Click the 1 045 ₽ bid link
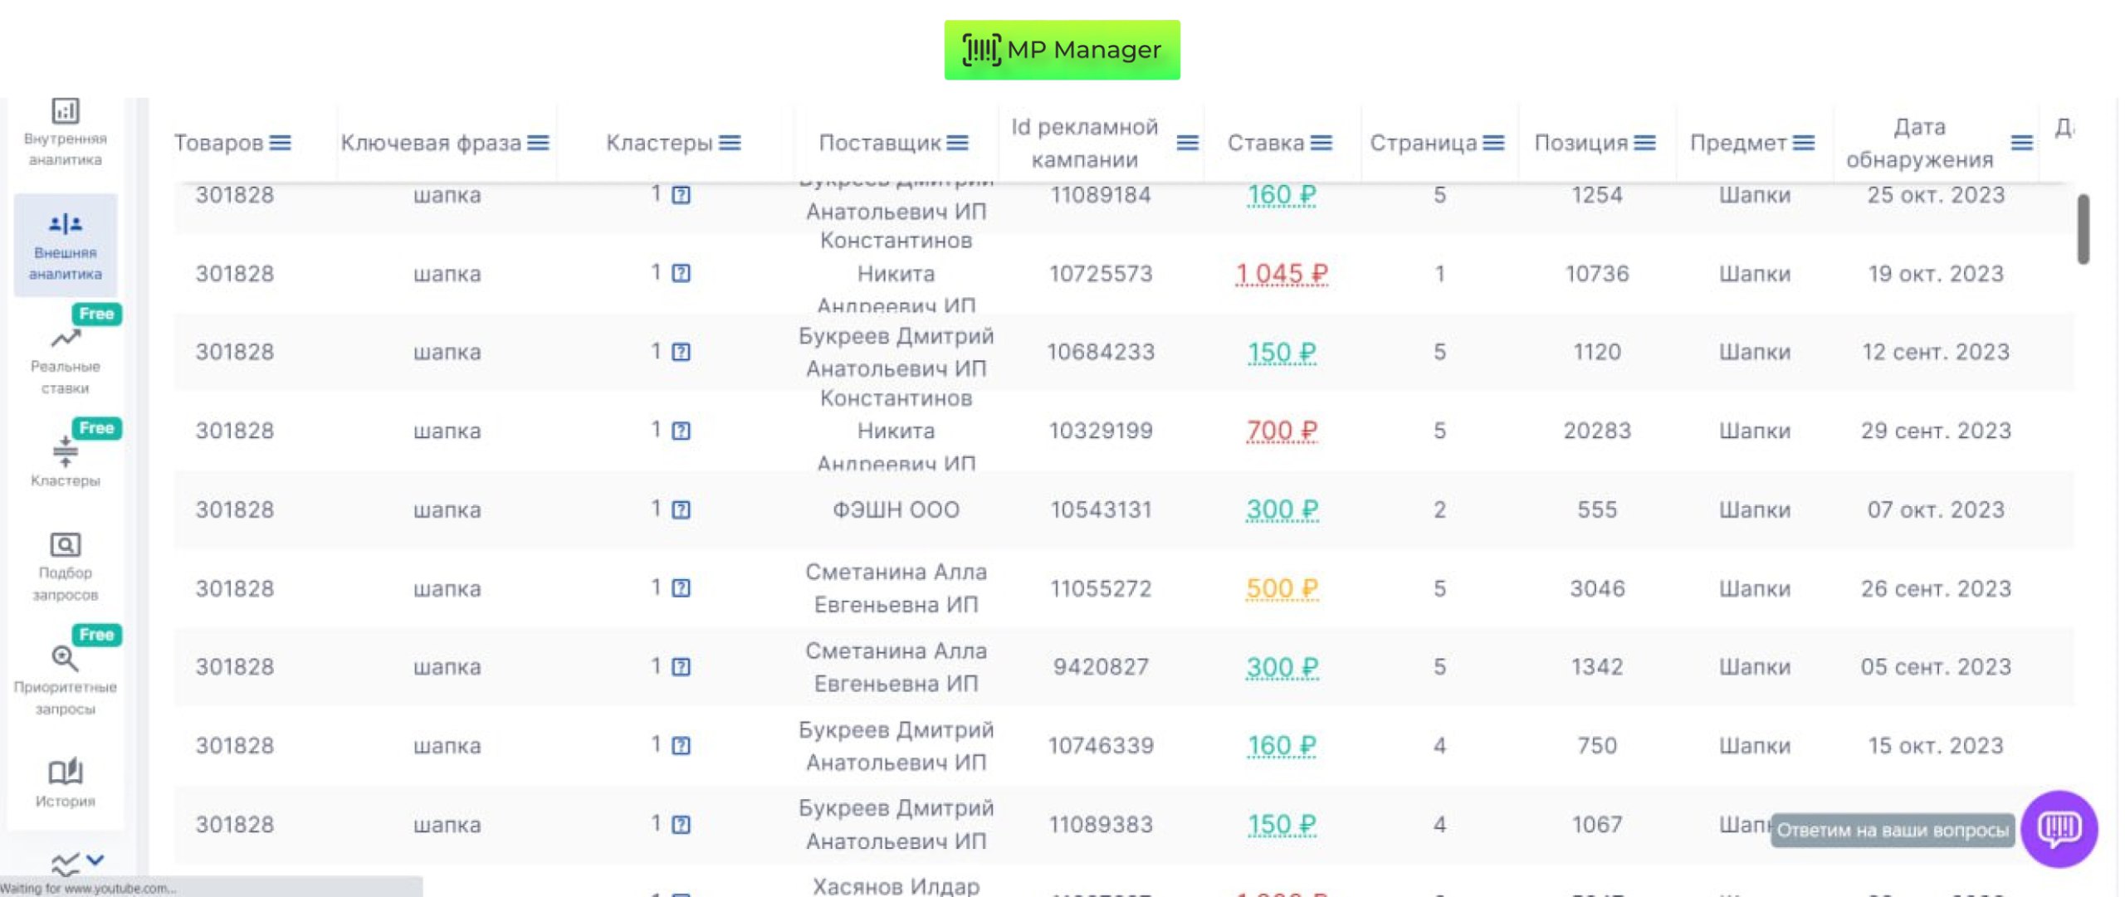2125x897 pixels. 1281,273
